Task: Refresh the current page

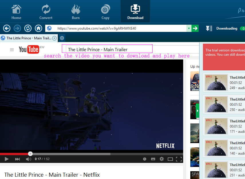Action: 28,28
